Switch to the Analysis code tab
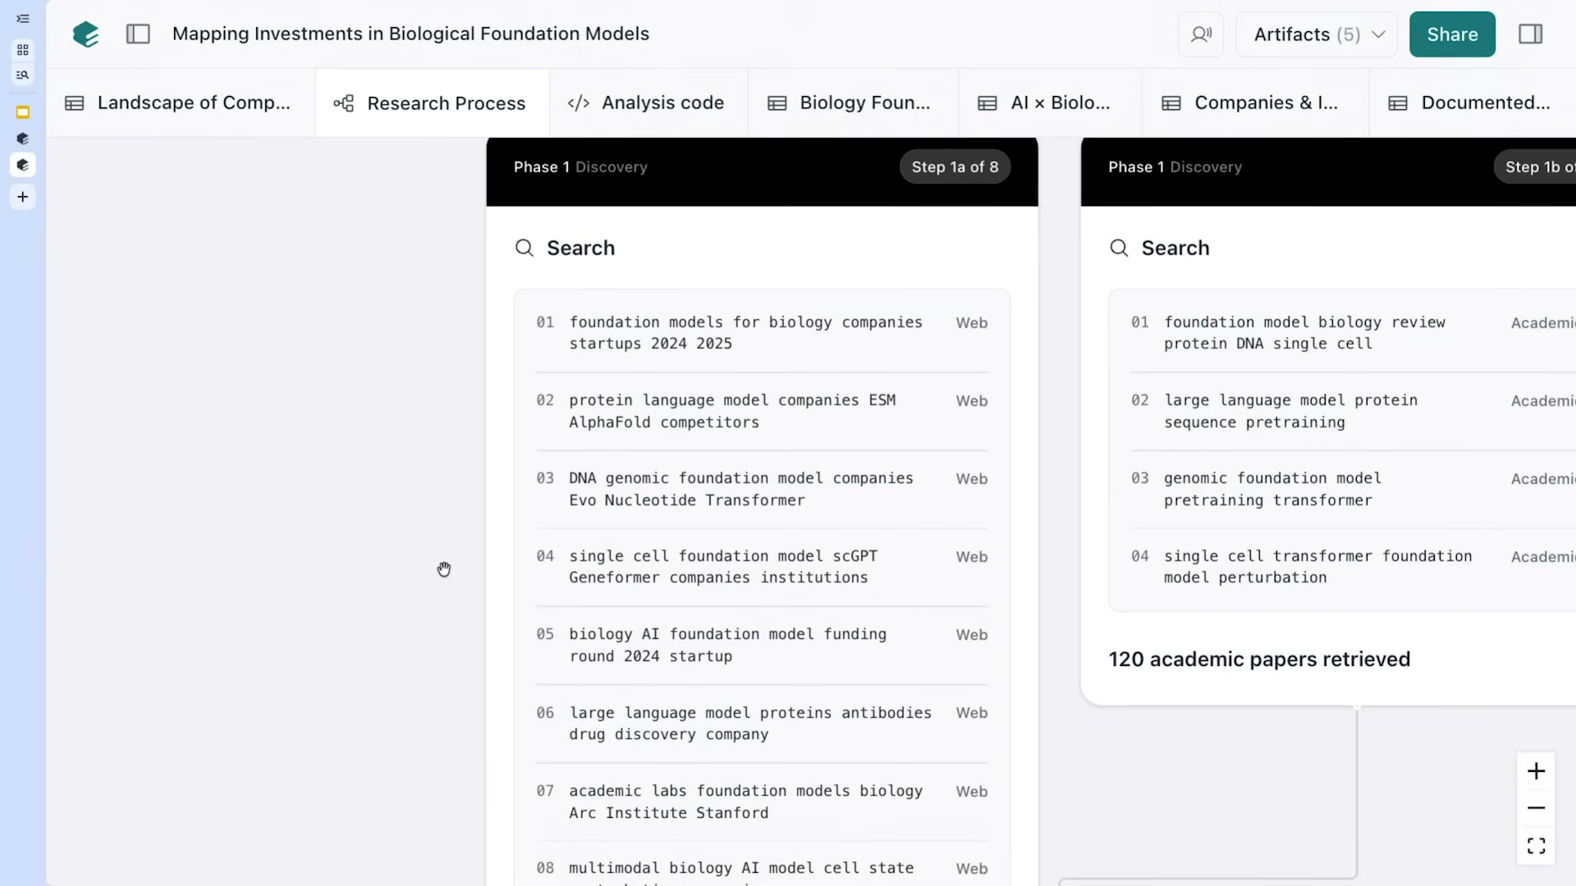 click(647, 103)
